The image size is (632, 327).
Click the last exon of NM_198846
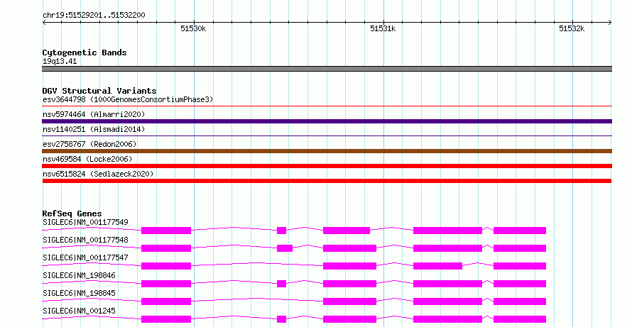520,284
